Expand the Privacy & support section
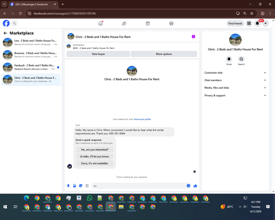 pyautogui.click(x=235, y=96)
